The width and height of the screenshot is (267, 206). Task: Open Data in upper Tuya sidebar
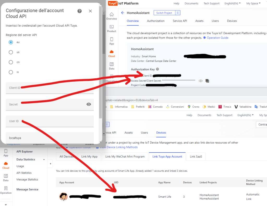112,66
